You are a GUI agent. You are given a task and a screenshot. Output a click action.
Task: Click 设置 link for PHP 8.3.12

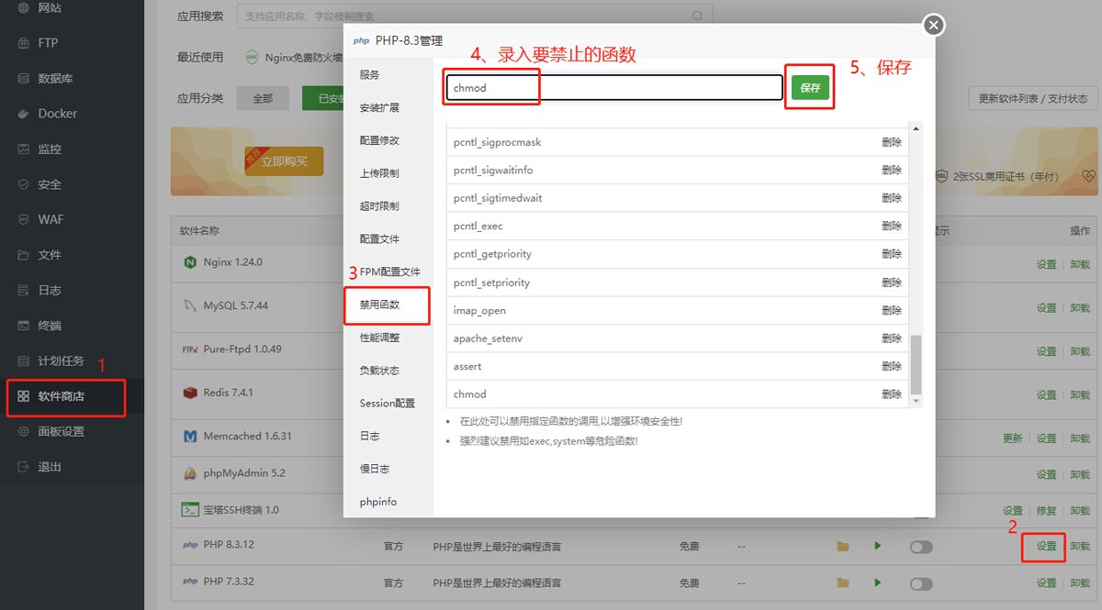[x=1046, y=547]
